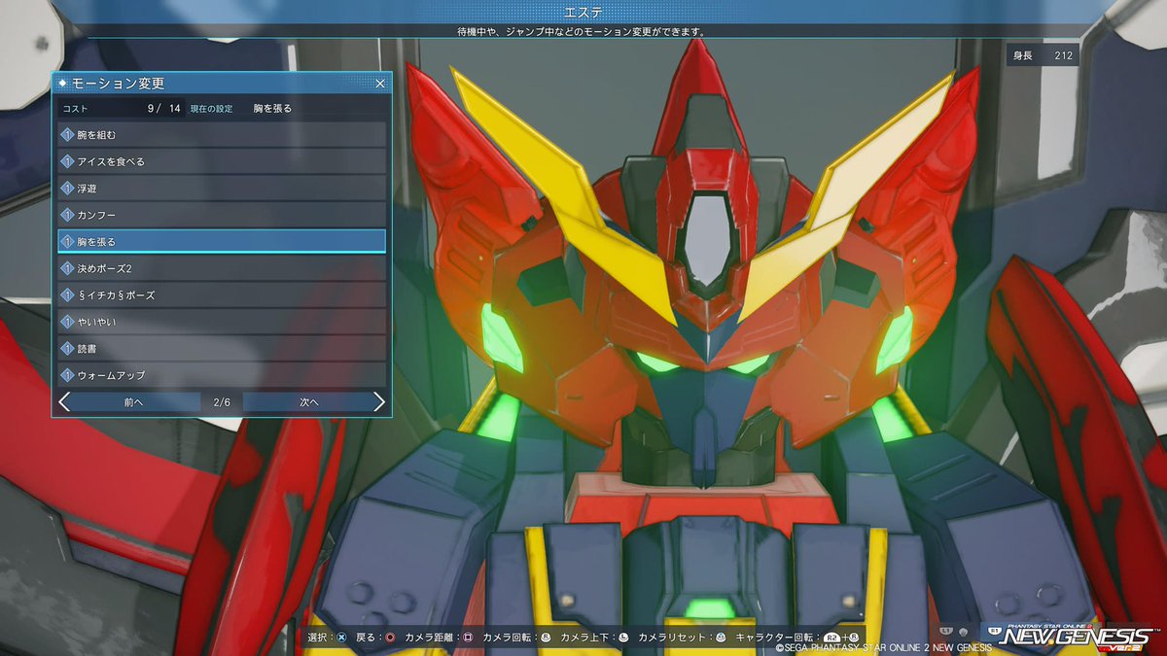
Task: Select the 浮遊 motion entry
Action: [222, 188]
